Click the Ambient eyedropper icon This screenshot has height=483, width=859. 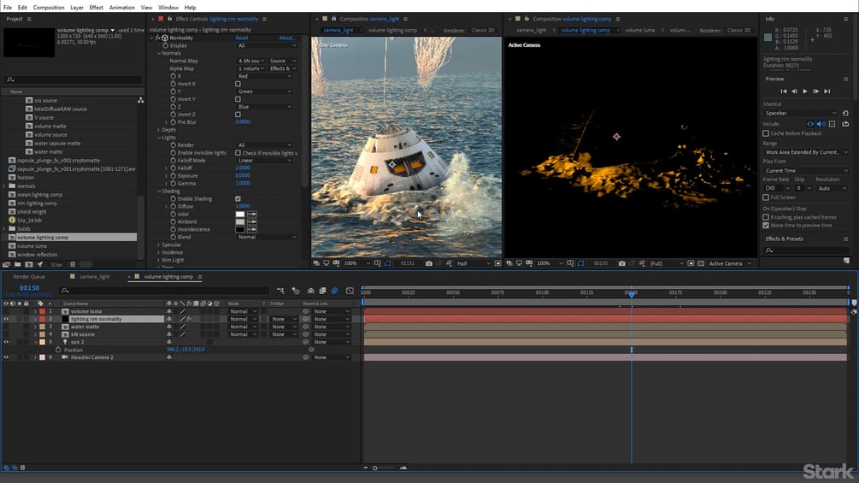251,221
